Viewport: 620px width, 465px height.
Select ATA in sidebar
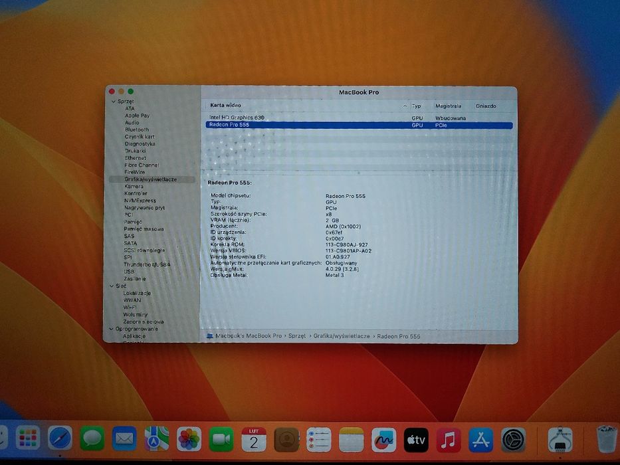(x=130, y=108)
